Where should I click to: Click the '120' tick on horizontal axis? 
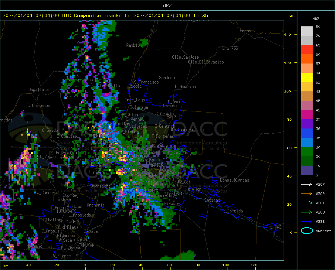[254, 265]
